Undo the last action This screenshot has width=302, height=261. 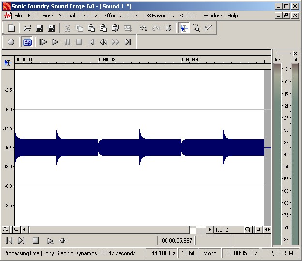pos(143,28)
